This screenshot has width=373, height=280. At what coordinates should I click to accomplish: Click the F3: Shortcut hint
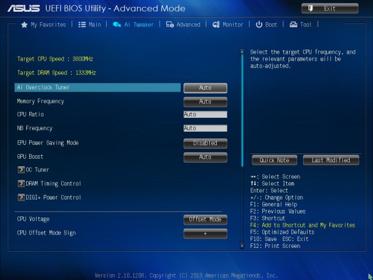pos(268,218)
